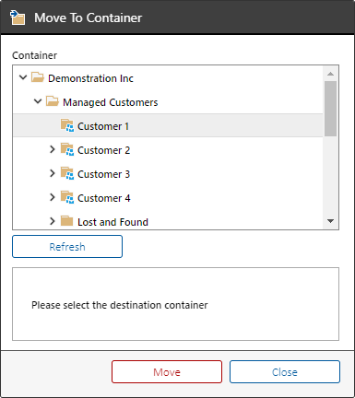Collapse the Demonstration Inc tree node
Viewport: 355px width, 398px height.
tap(23, 77)
